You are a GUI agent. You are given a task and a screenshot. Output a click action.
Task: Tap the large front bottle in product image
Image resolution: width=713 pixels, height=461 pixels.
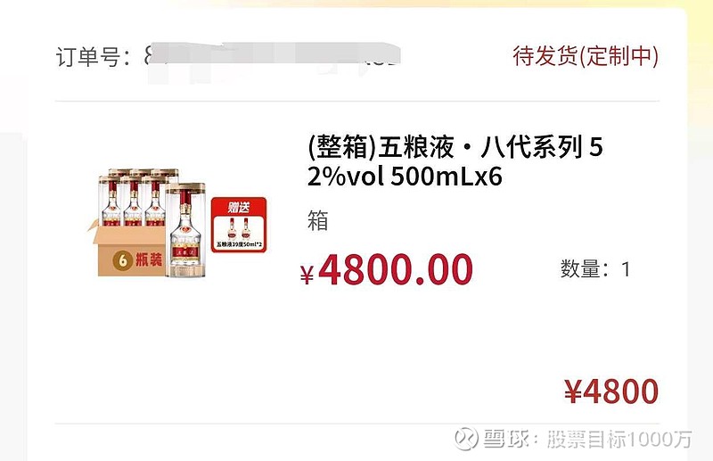pyautogui.click(x=185, y=230)
